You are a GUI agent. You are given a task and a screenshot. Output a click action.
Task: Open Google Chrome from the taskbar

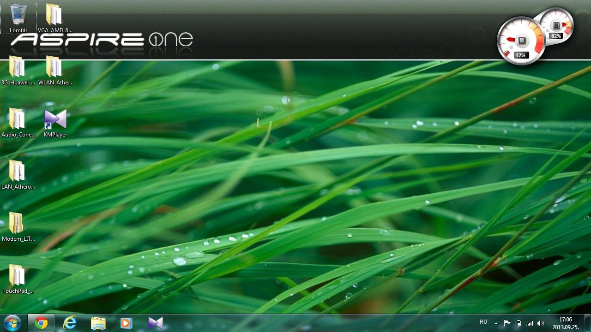tap(41, 323)
